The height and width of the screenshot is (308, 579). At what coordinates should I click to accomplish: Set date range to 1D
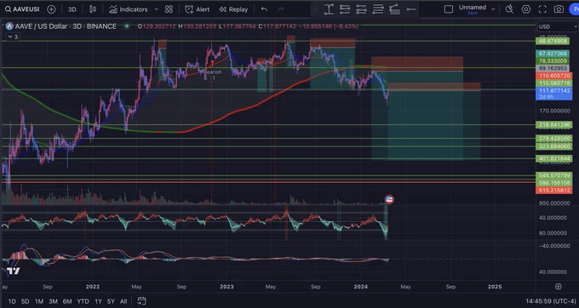coord(12,301)
